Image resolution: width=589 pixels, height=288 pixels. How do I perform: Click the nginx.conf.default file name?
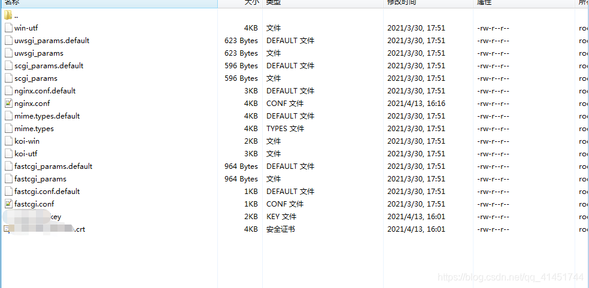45,91
